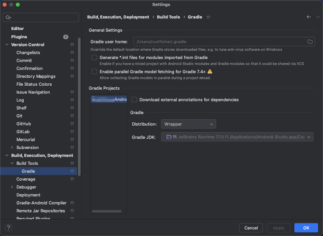Select Gradle-Android Compiler in settings tree
Viewport: 323px width, 236px height.
pyautogui.click(x=41, y=203)
